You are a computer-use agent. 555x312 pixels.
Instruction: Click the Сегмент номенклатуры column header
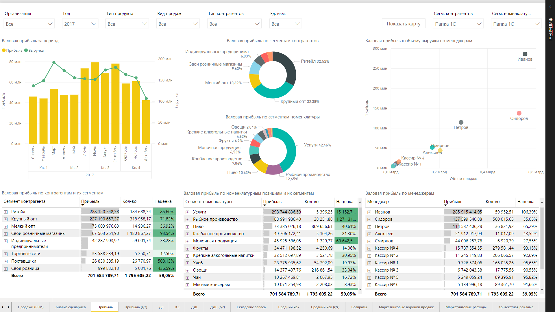tap(209, 202)
